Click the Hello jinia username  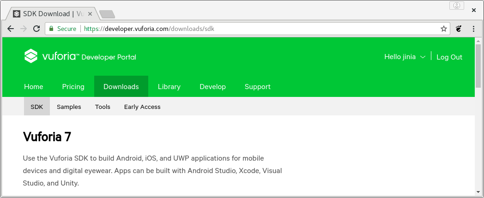(400, 57)
